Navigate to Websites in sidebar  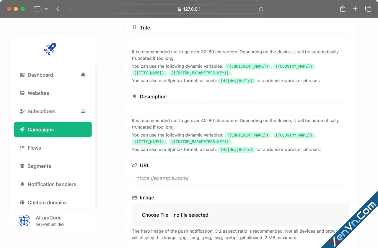(38, 93)
